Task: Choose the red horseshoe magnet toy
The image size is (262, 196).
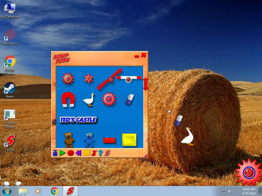Action: (x=68, y=100)
